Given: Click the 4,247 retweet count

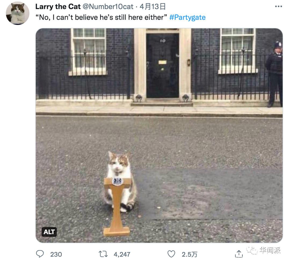Looking at the screenshot, I should [x=122, y=254].
